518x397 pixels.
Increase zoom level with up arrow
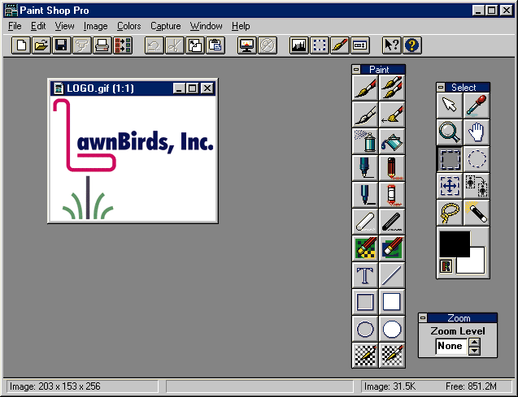pyautogui.click(x=475, y=342)
